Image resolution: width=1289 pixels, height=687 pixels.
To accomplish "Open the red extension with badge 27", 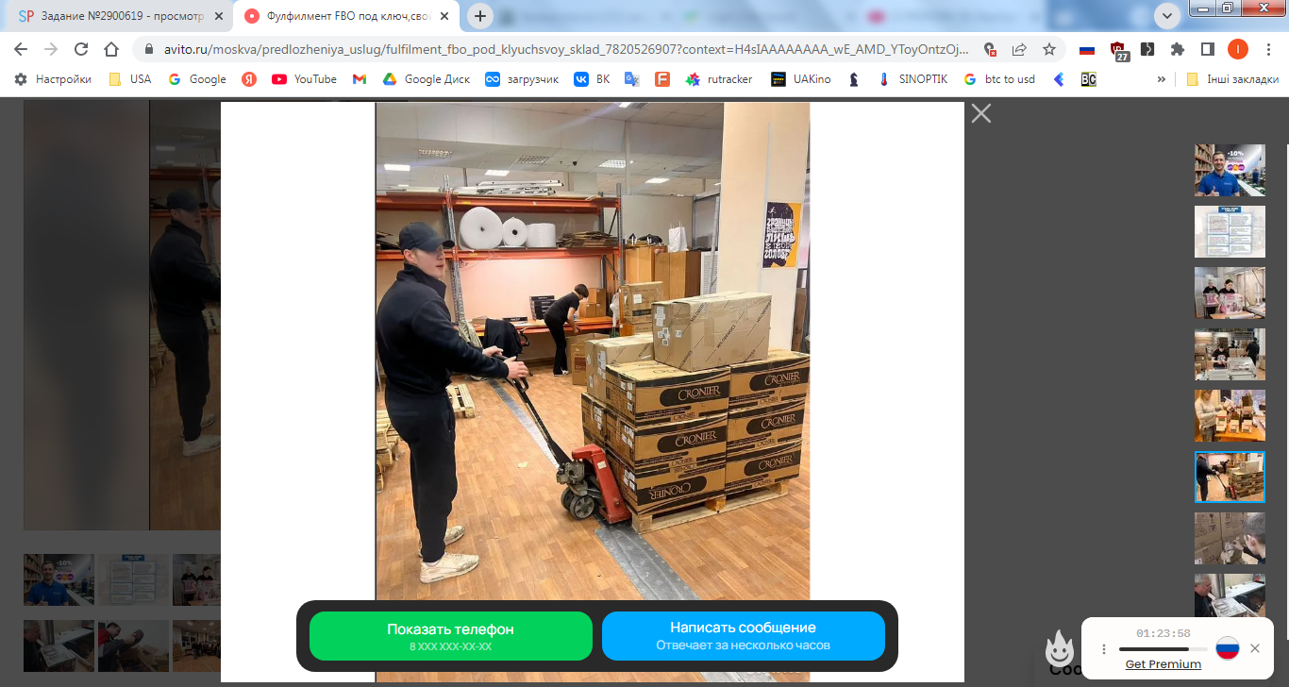I will 1119,51.
